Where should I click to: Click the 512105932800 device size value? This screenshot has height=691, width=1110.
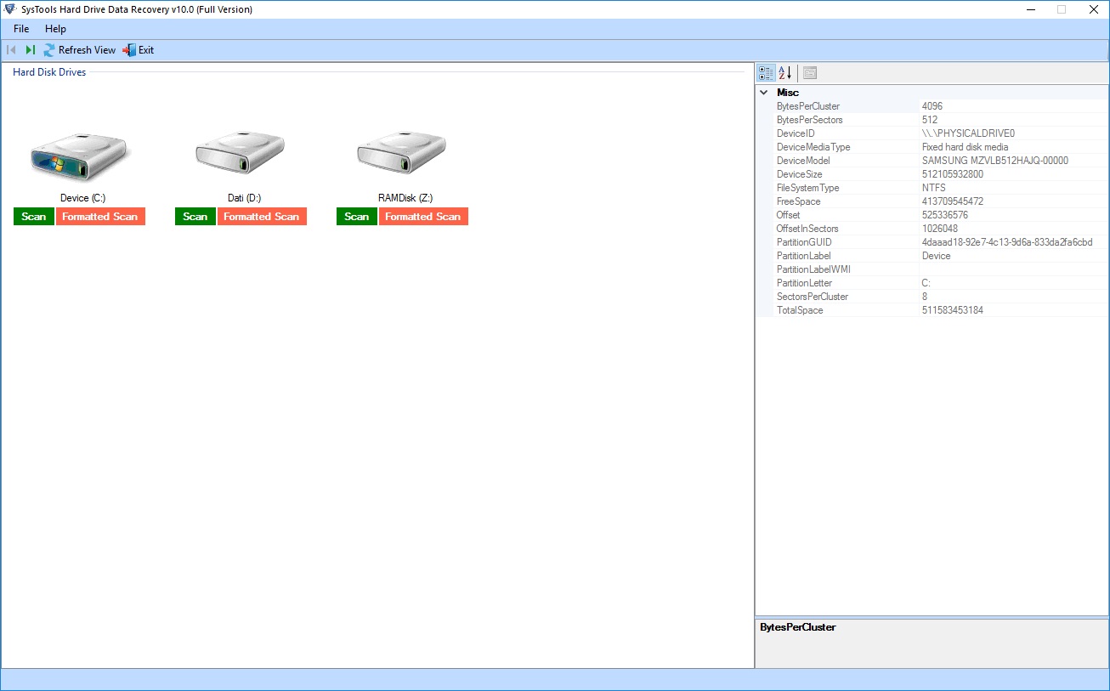[x=953, y=174]
